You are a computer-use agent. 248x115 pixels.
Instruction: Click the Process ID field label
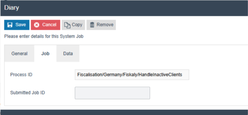[x=21, y=75]
